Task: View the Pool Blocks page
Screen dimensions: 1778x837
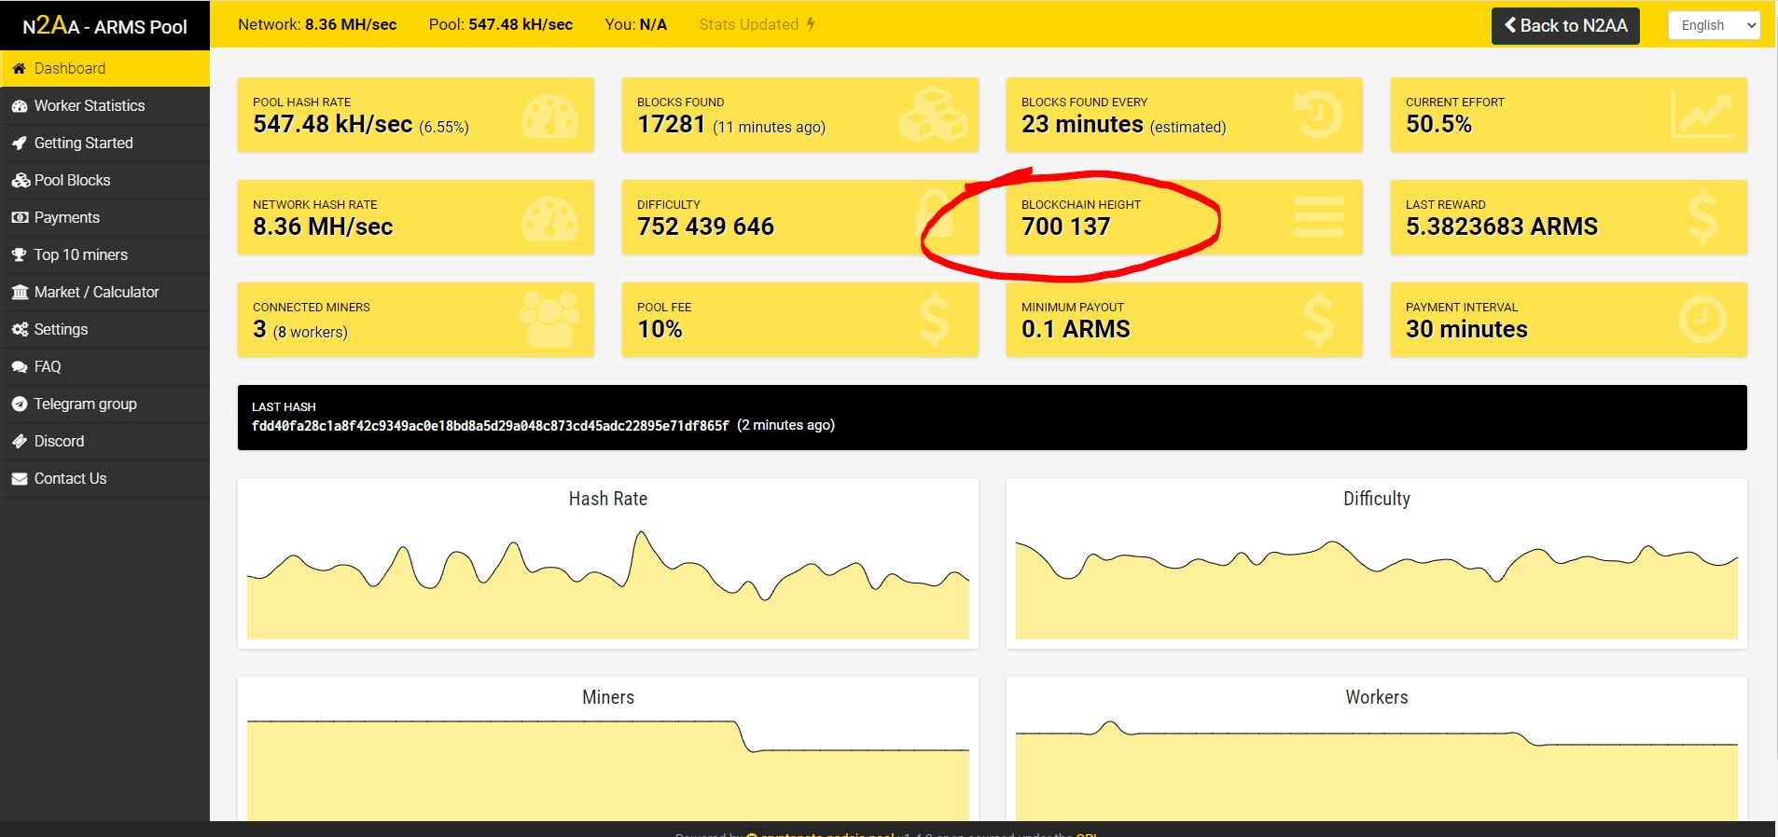Action: (104, 180)
